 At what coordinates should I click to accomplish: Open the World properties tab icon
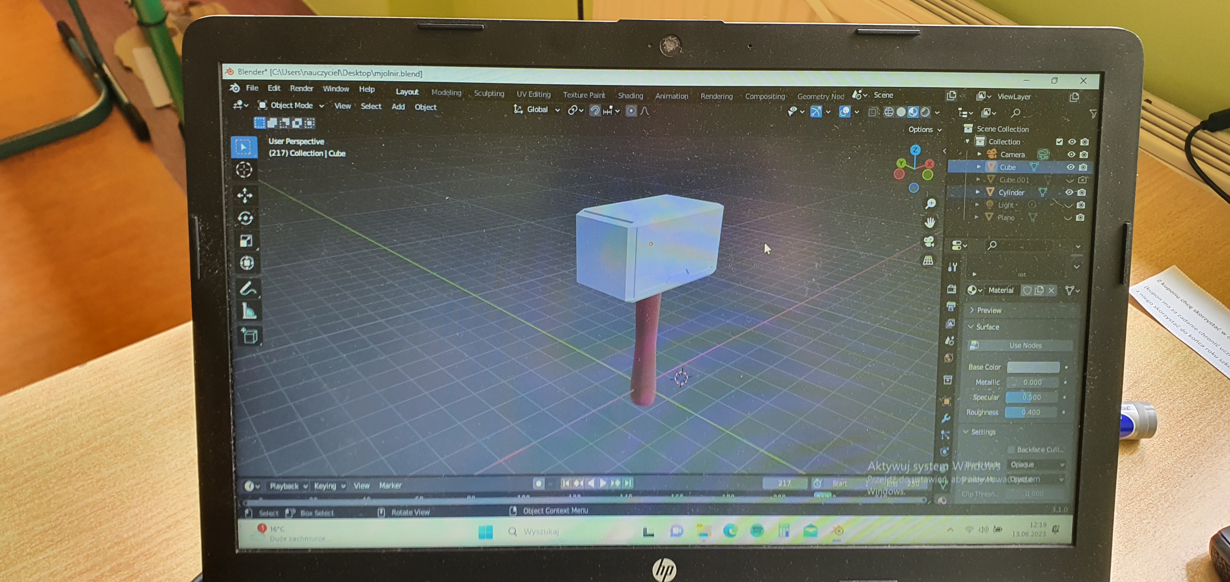click(949, 358)
